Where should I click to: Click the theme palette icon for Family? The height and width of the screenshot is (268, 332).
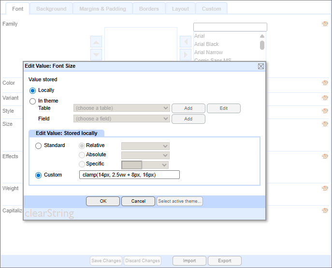pyautogui.click(x=325, y=24)
